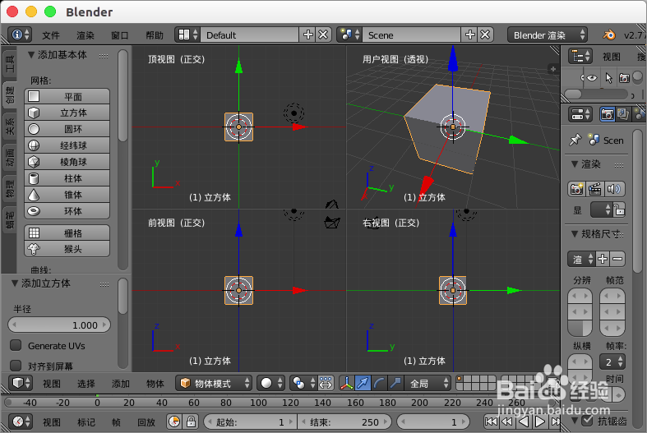Open the 全局 orientation dropdown
The image size is (647, 433).
427,383
